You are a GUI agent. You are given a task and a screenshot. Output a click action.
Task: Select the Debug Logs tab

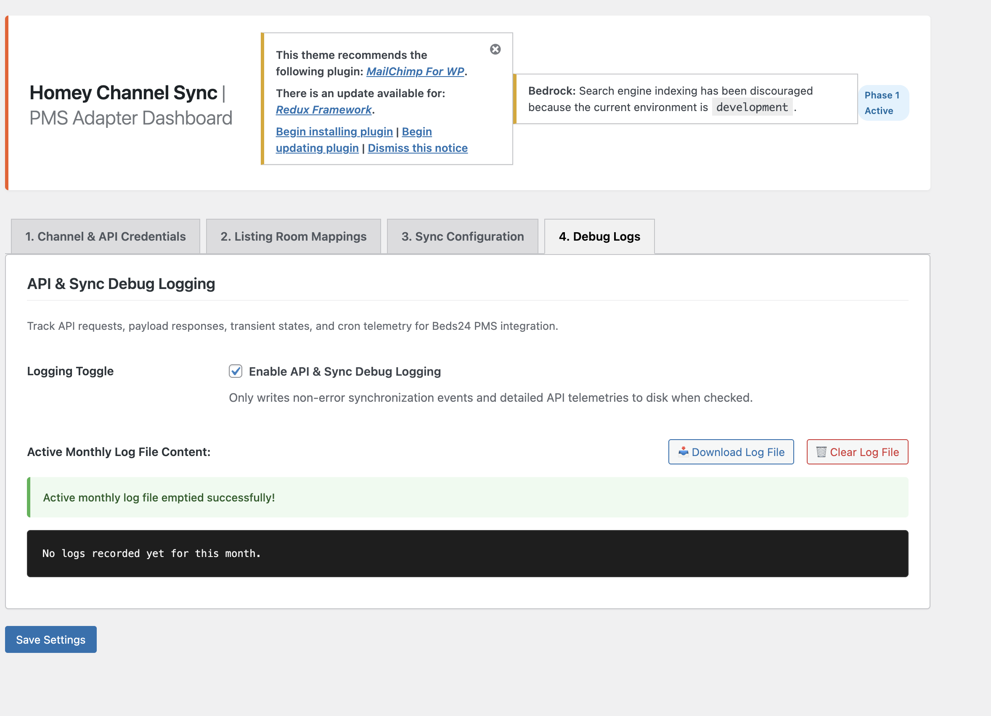coord(599,236)
